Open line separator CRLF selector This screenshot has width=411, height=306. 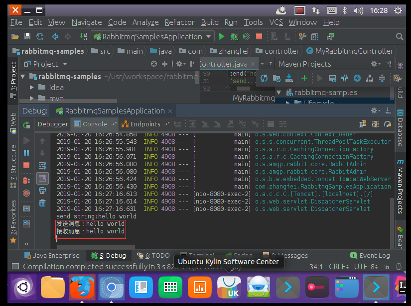coord(339,267)
